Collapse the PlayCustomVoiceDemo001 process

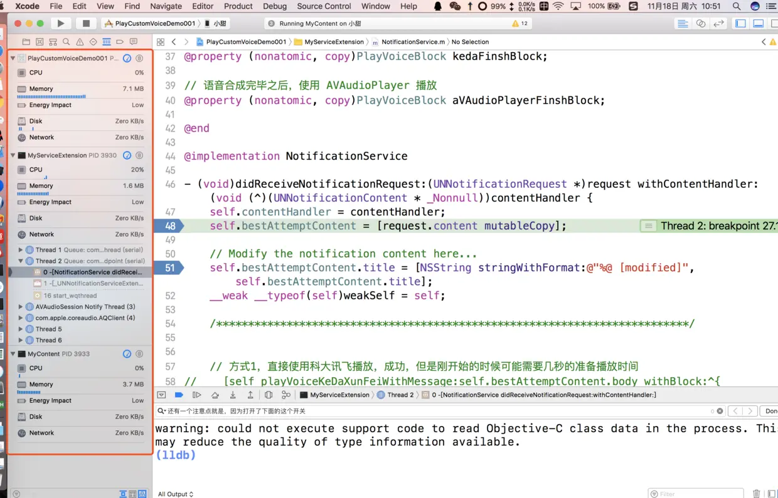13,58
